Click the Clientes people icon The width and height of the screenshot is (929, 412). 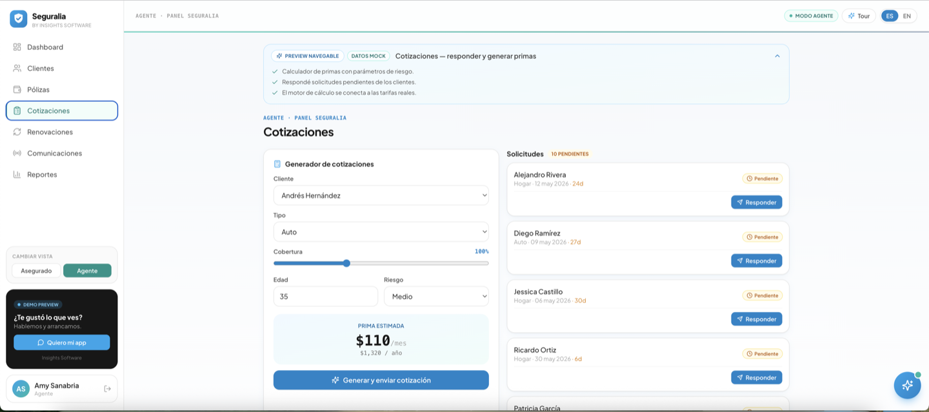point(17,68)
